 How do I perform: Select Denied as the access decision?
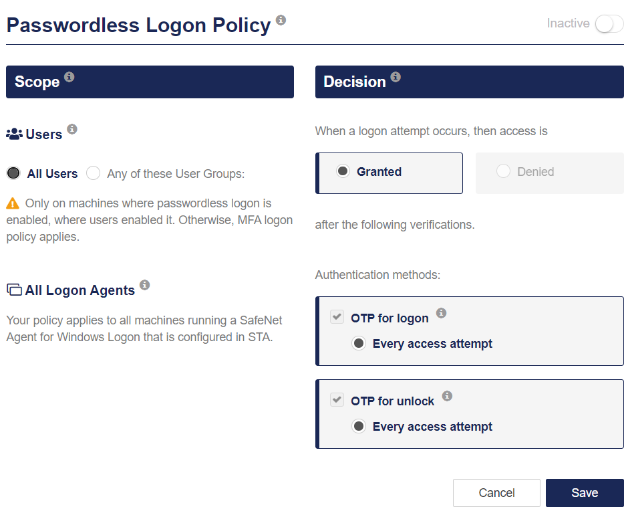(x=504, y=172)
